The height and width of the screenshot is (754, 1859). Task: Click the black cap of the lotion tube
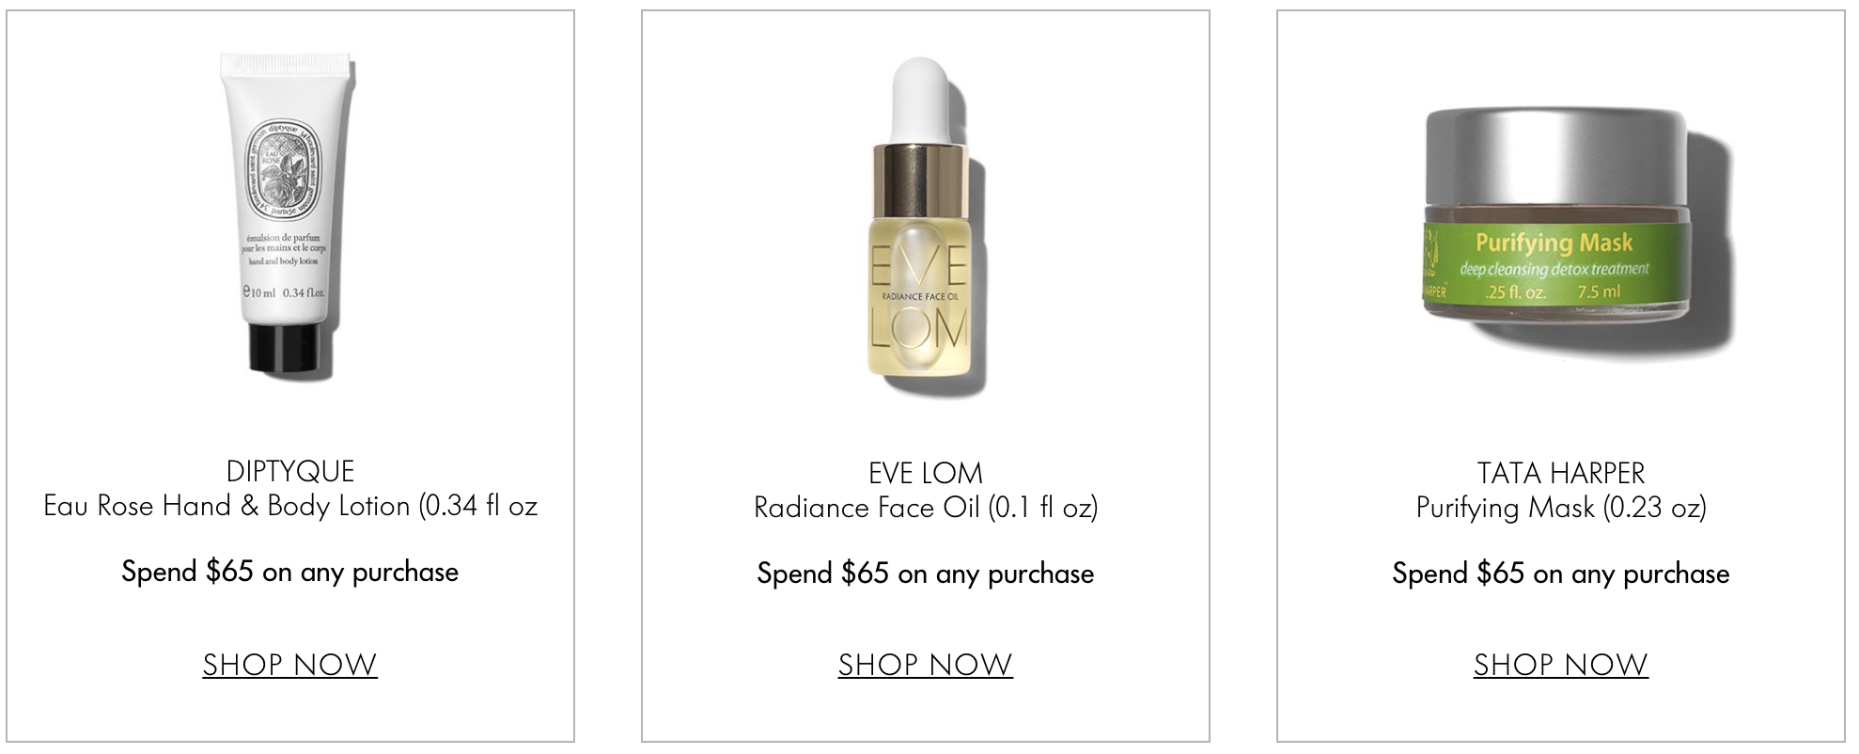pyautogui.click(x=290, y=348)
